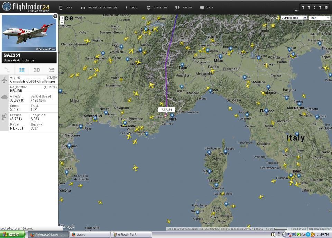The width and height of the screenshot is (332, 238).
Task: Click the forum quote-marks icon
Action: click(x=177, y=8)
